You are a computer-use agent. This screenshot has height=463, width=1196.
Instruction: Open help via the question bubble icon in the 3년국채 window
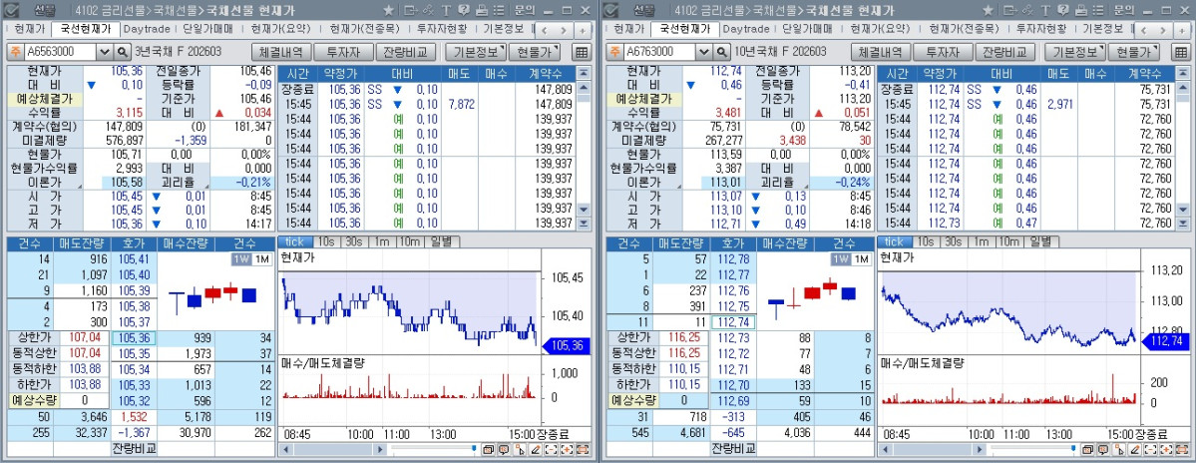tap(464, 10)
